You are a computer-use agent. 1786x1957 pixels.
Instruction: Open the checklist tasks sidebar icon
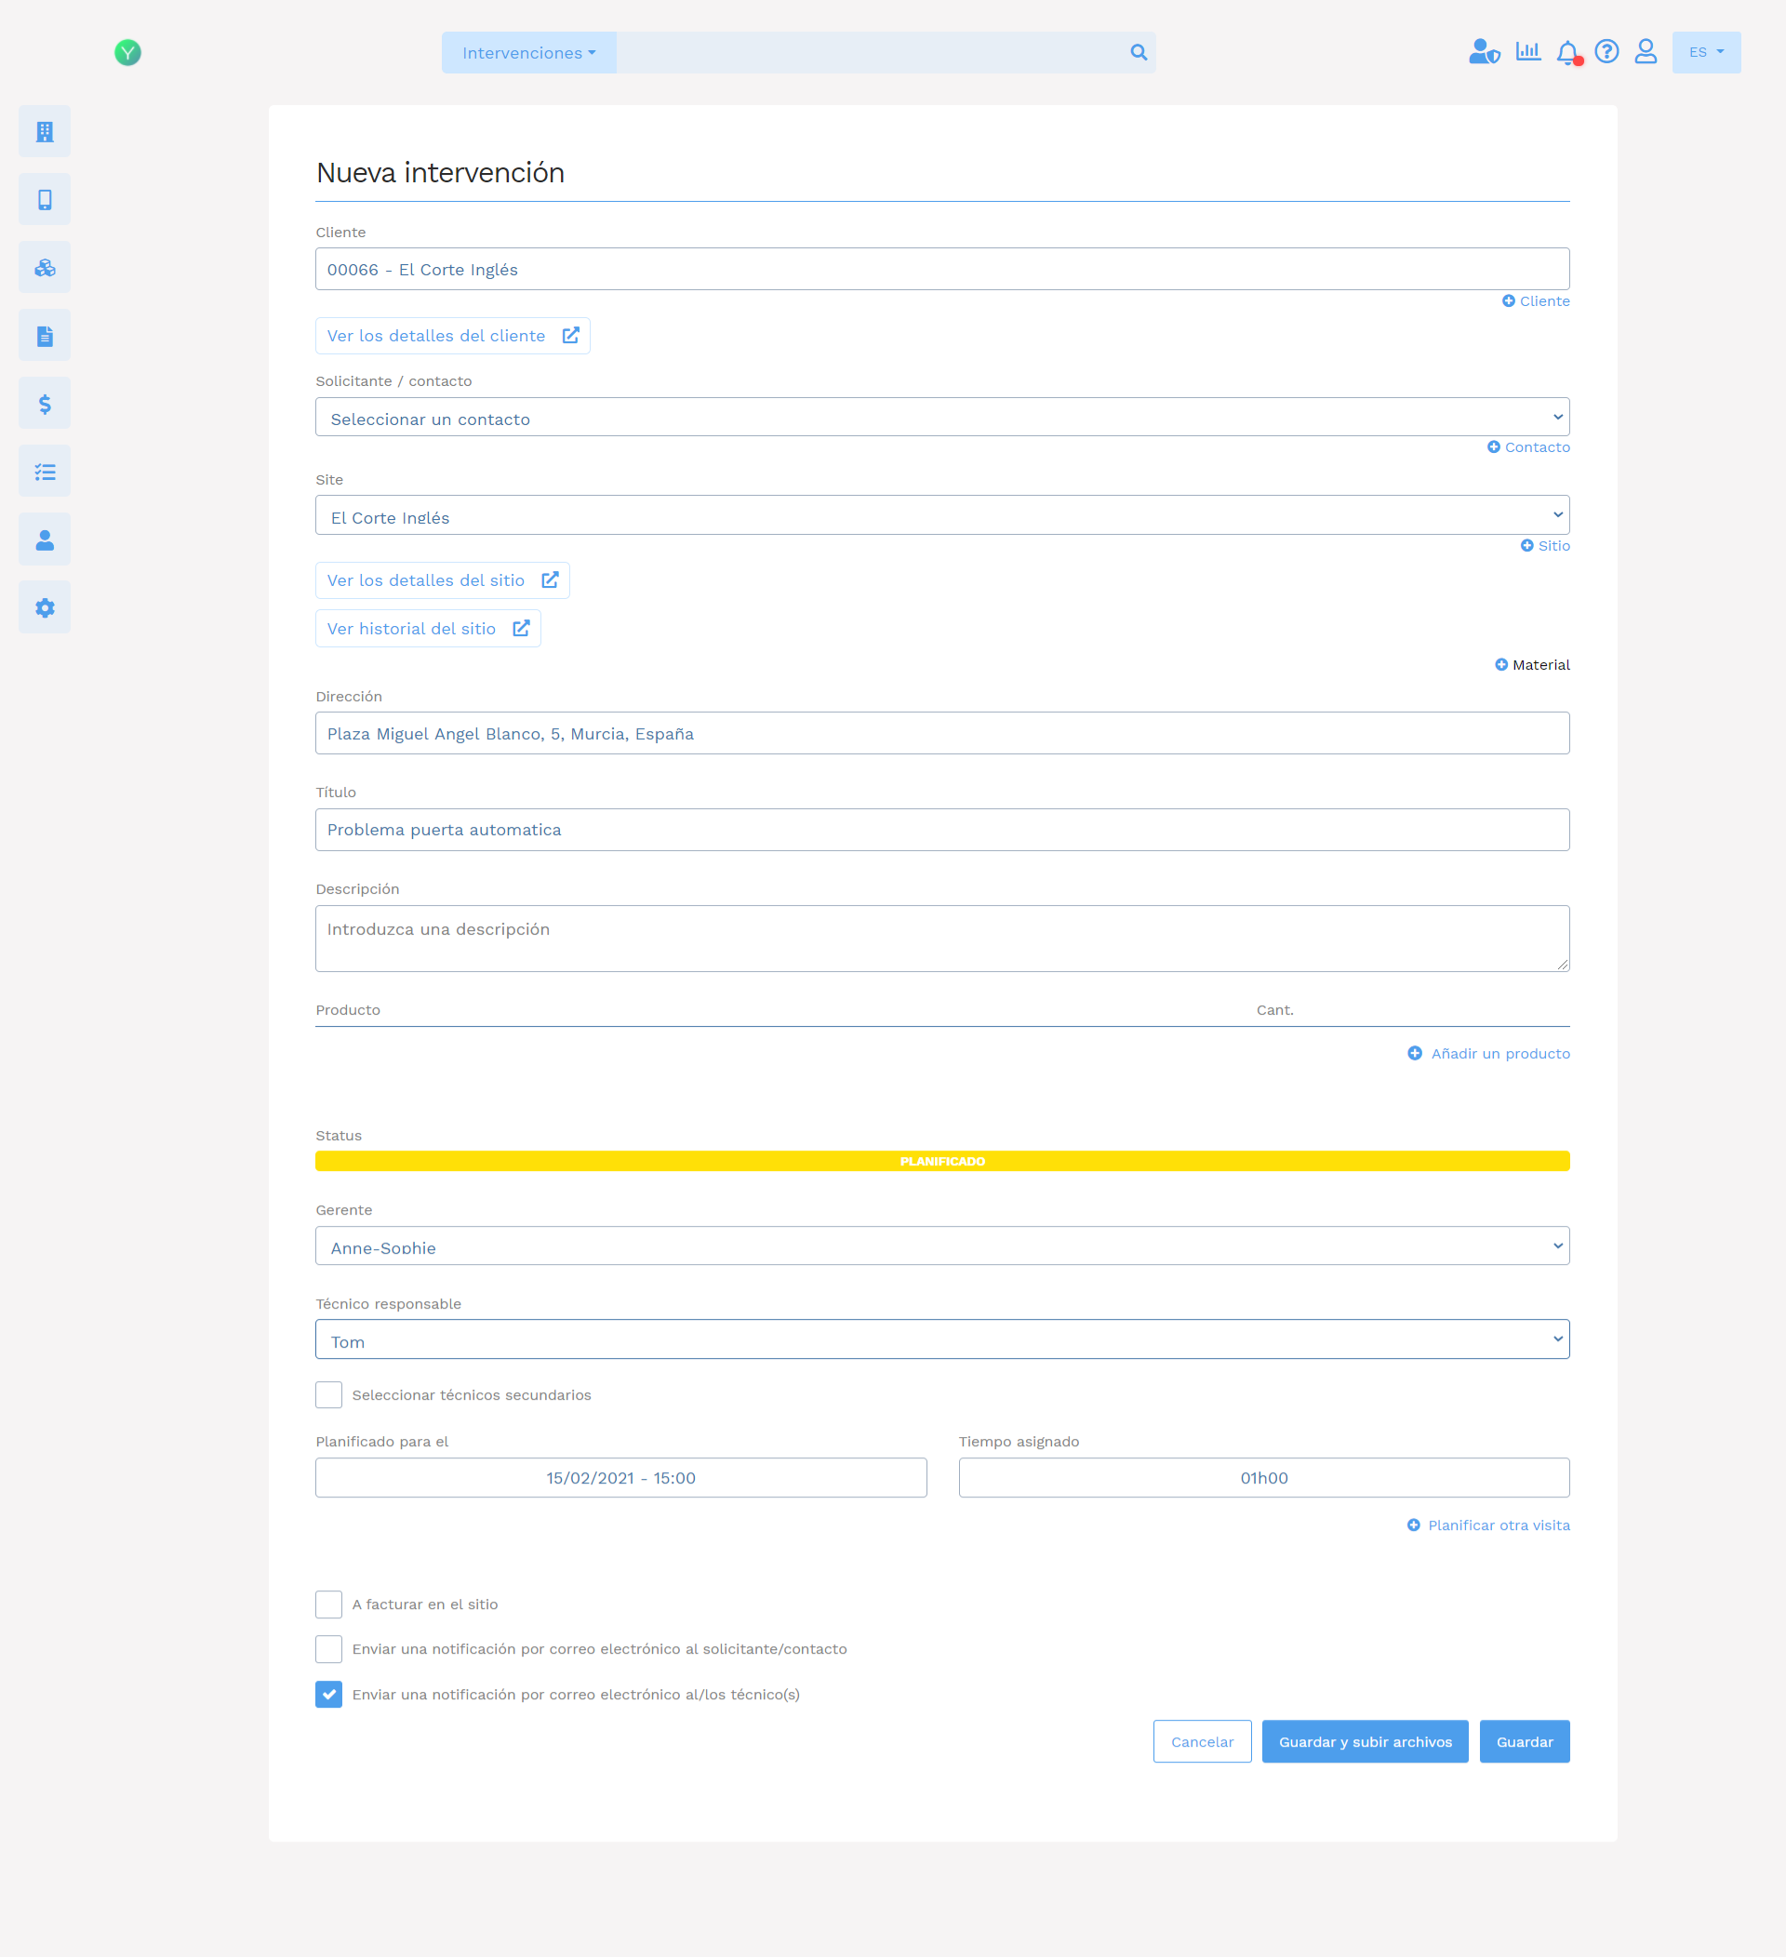[x=45, y=471]
